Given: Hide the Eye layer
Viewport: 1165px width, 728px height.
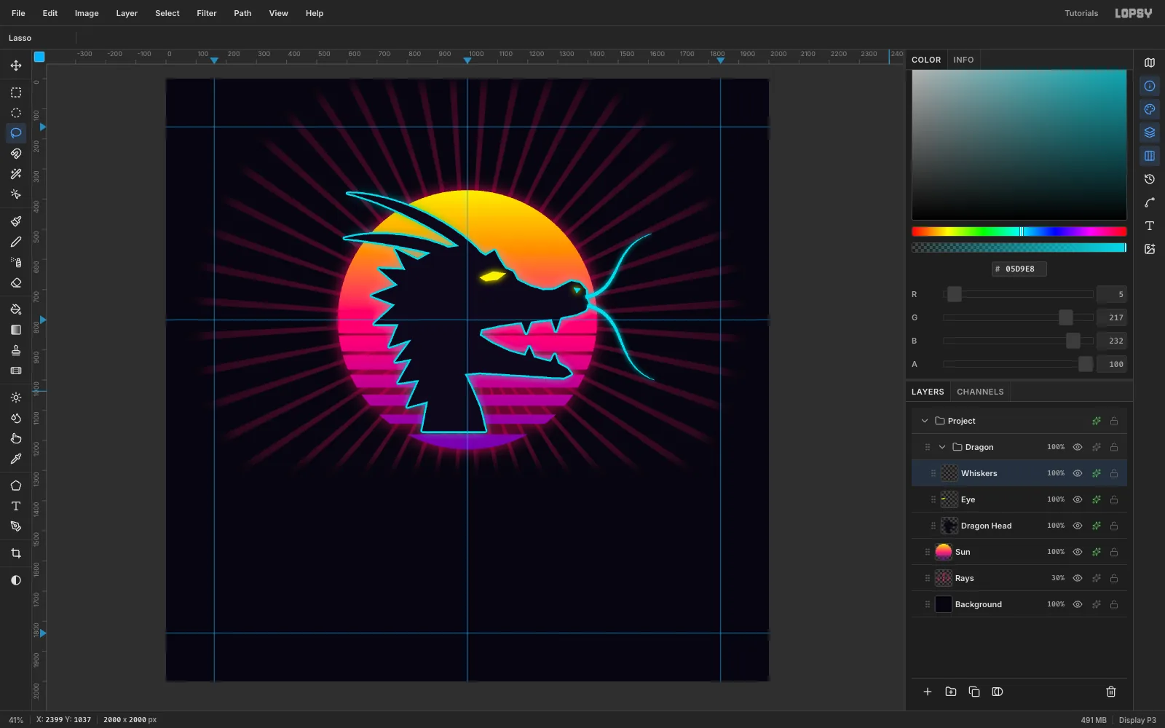Looking at the screenshot, I should click(x=1078, y=499).
